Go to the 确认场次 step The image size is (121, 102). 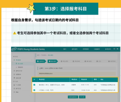tap(53, 61)
